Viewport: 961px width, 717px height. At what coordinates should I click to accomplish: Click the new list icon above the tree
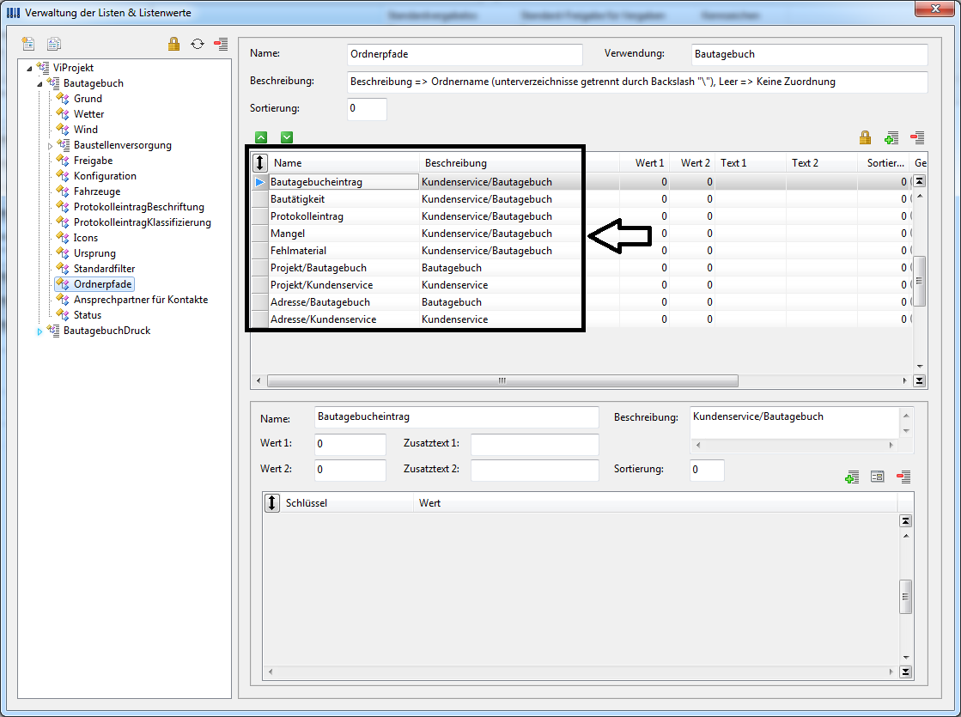point(28,44)
